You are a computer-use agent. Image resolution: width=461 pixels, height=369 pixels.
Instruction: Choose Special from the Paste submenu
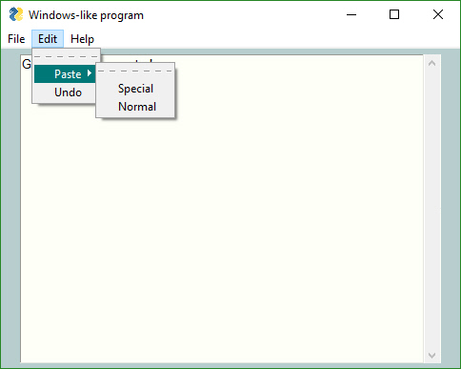coord(135,89)
